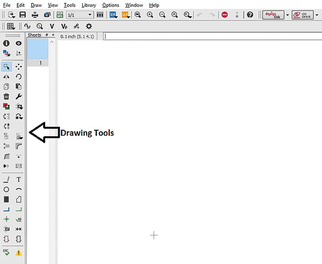Open the View menu

pos(53,5)
